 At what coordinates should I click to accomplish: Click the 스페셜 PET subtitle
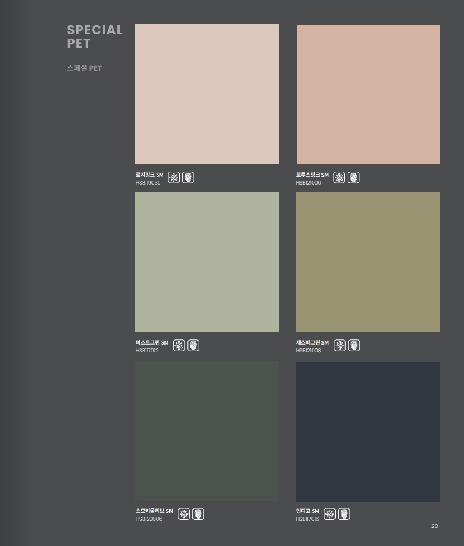point(84,68)
